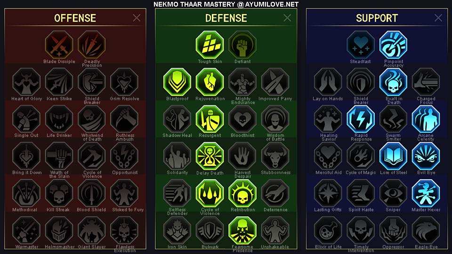Pick the Evil Eye mastery
452x254 pixels.
click(426, 156)
